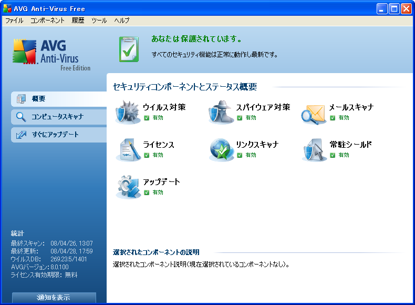Click the リンクスキャナ label
Screen dimensions: 415x305
click(257, 145)
